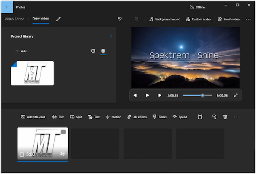256x174 pixels.
Task: Redo the last action
Action: click(137, 19)
